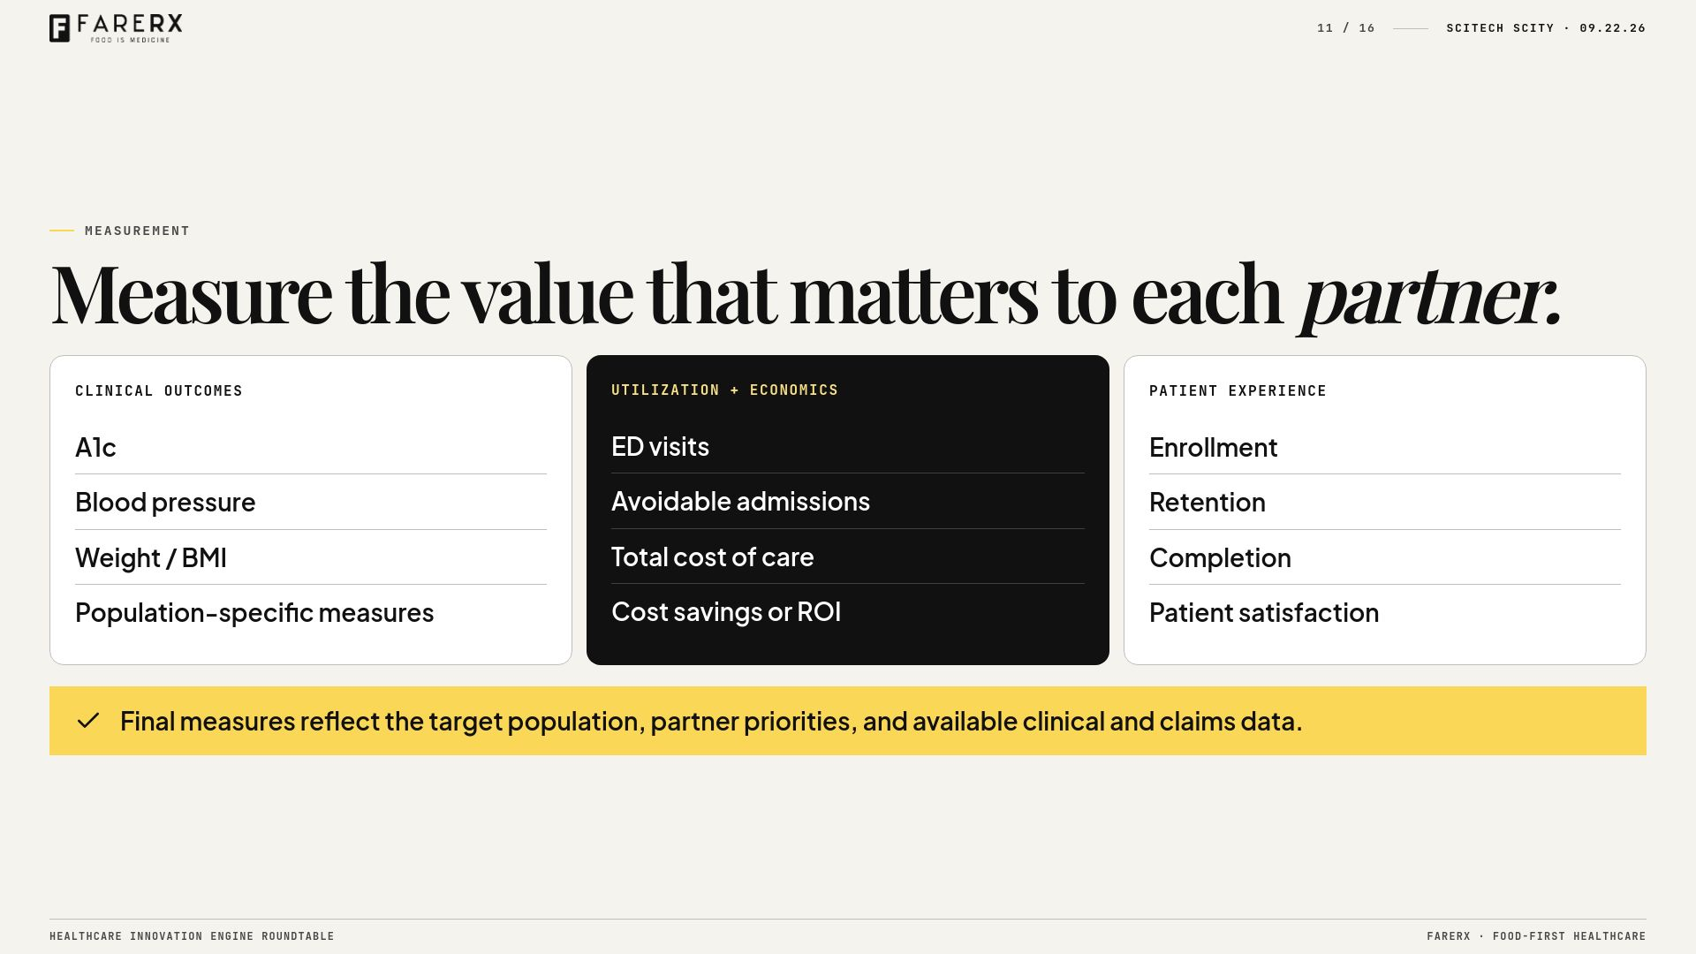Click the Measurement section label
The image size is (1696, 954).
pos(137,231)
